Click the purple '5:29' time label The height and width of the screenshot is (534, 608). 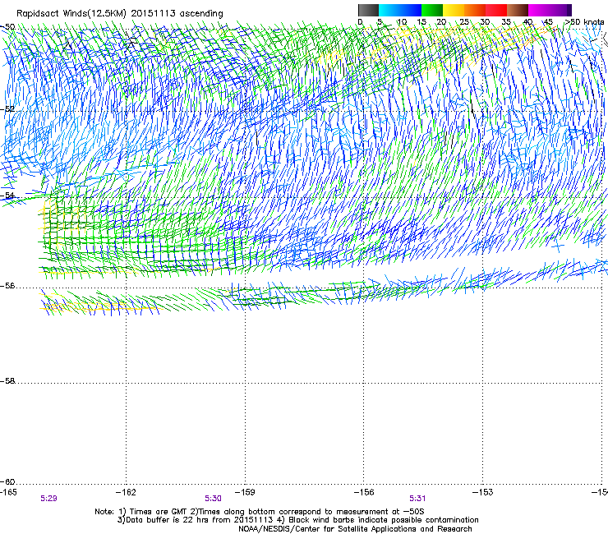click(x=48, y=499)
